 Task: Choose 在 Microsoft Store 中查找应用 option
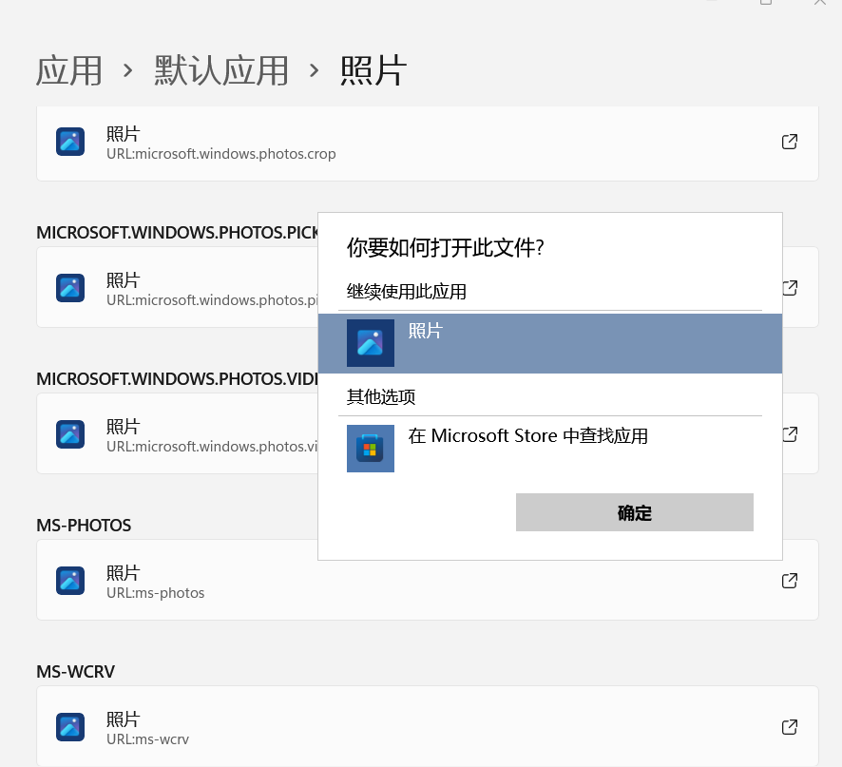(x=527, y=437)
